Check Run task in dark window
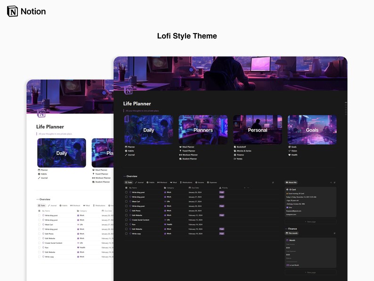This screenshot has width=374, height=281. pos(126,224)
